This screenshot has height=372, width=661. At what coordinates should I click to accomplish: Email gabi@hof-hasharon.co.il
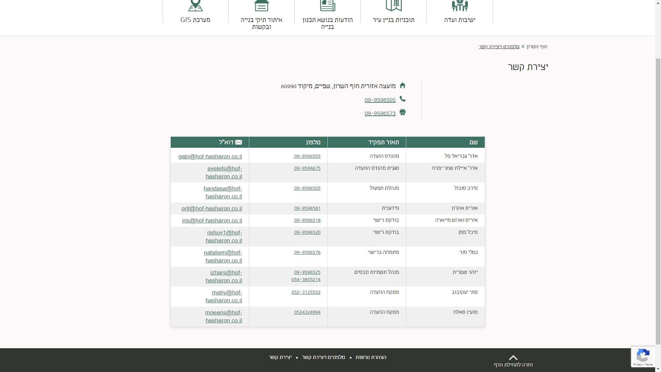(x=210, y=156)
